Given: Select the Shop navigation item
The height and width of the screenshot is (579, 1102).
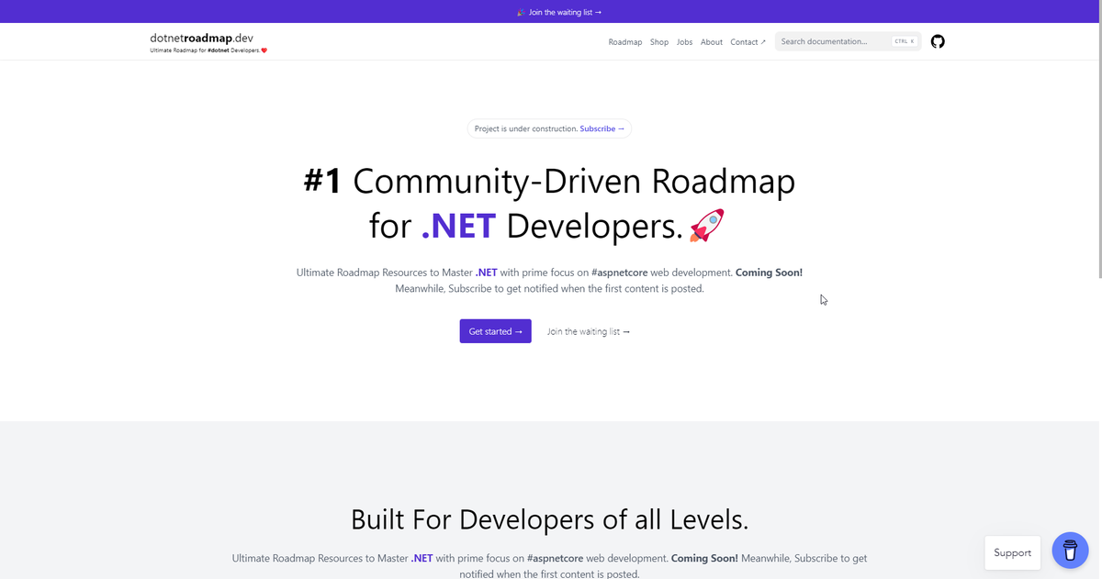Looking at the screenshot, I should (x=658, y=41).
